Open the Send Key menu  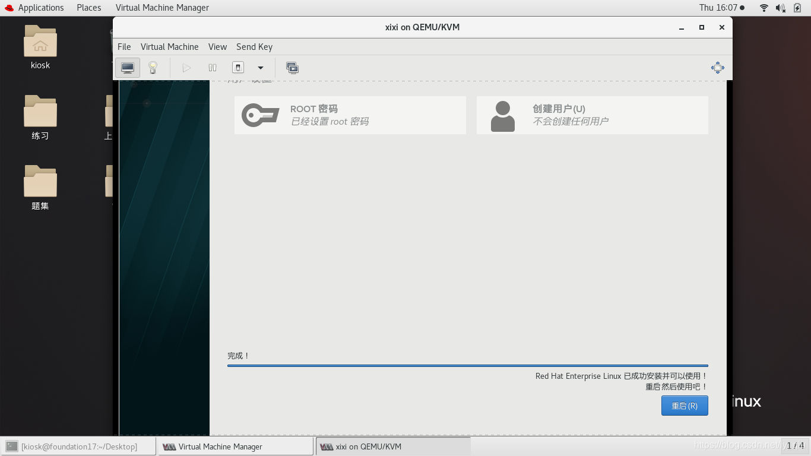pyautogui.click(x=254, y=47)
